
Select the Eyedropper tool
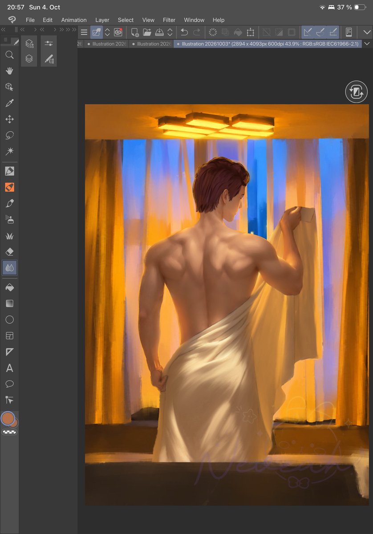pos(9,103)
